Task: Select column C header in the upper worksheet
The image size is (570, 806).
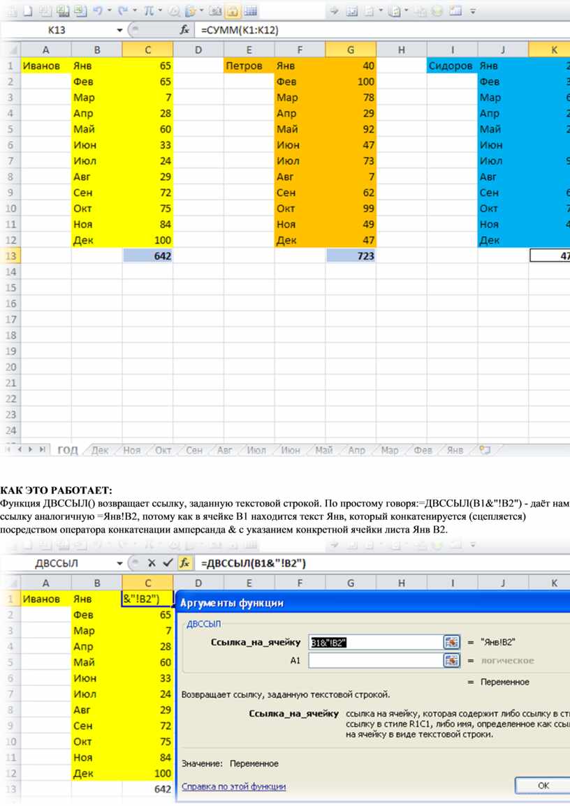Action: pyautogui.click(x=147, y=50)
